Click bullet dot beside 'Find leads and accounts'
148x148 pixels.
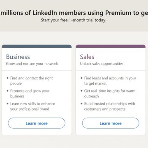click(81, 78)
